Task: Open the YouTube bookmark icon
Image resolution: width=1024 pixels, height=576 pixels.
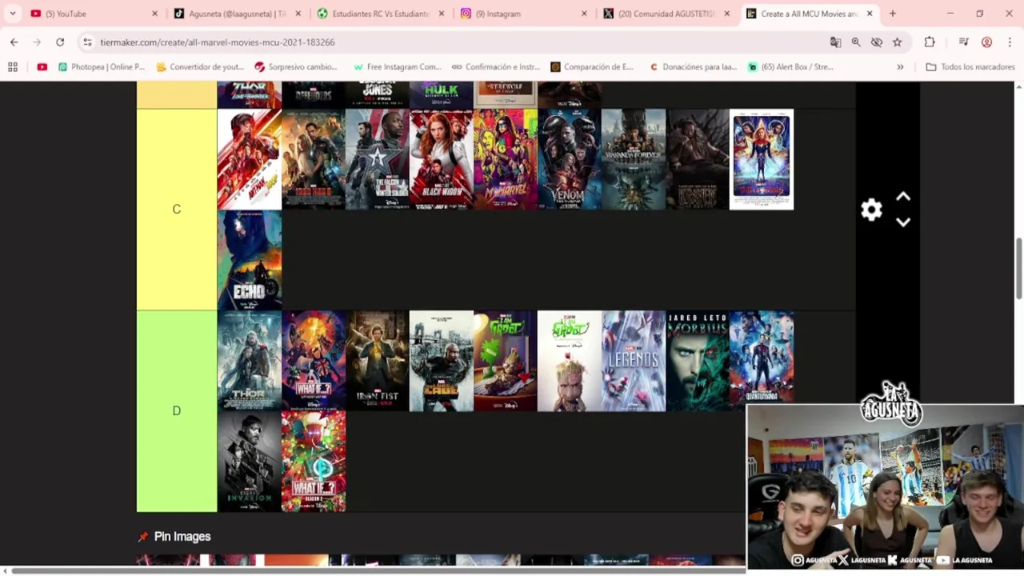Action: (x=42, y=67)
